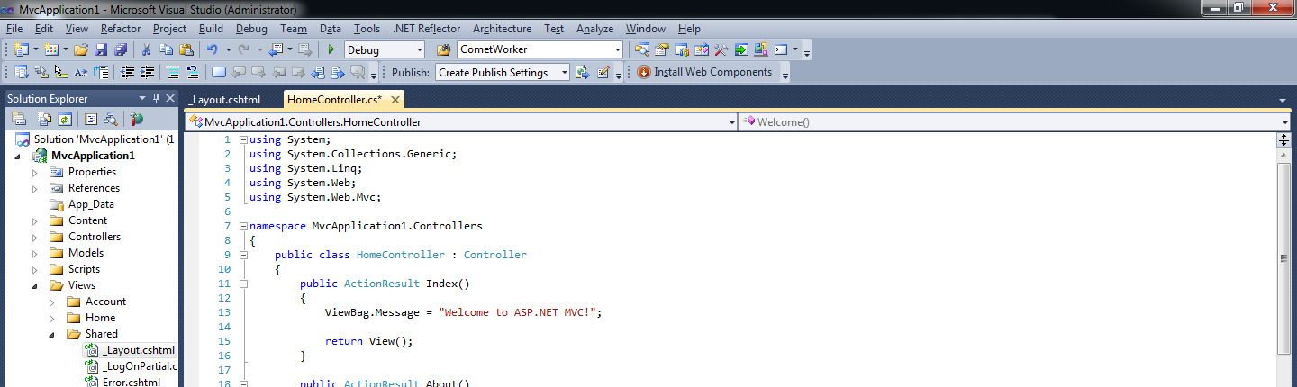The width and height of the screenshot is (1297, 387).
Task: Collapse the using directives outline on line 1
Action: point(243,139)
